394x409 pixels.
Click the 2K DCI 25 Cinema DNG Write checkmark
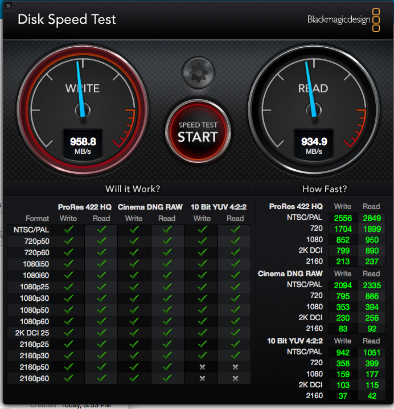point(134,332)
